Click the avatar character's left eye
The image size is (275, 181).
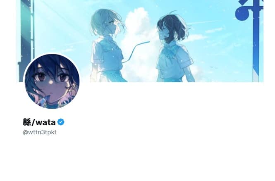tap(41, 77)
